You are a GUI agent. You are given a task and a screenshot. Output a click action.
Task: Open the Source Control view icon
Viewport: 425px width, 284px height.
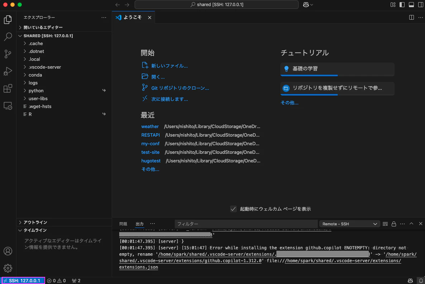[x=8, y=54]
